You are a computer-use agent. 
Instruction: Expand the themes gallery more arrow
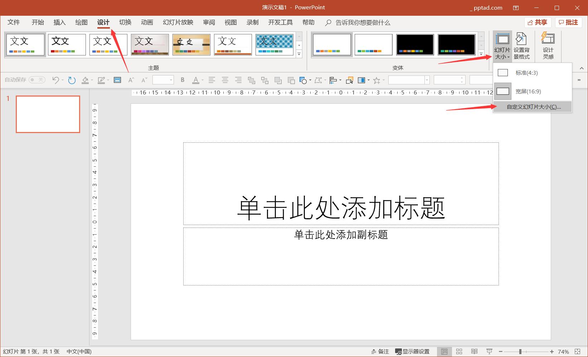(299, 54)
